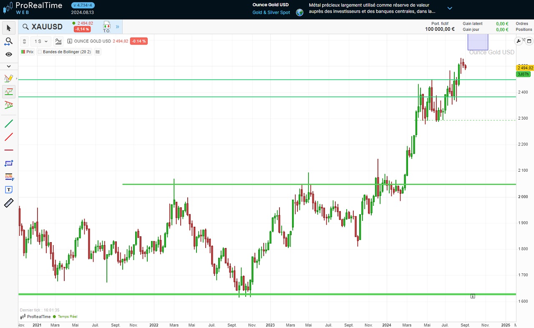Click the chart window maximize icon
The width and height of the screenshot is (534, 328).
pos(529,41)
